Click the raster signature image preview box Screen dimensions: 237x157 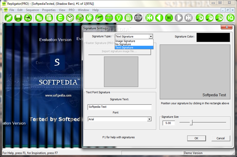(x=121, y=72)
